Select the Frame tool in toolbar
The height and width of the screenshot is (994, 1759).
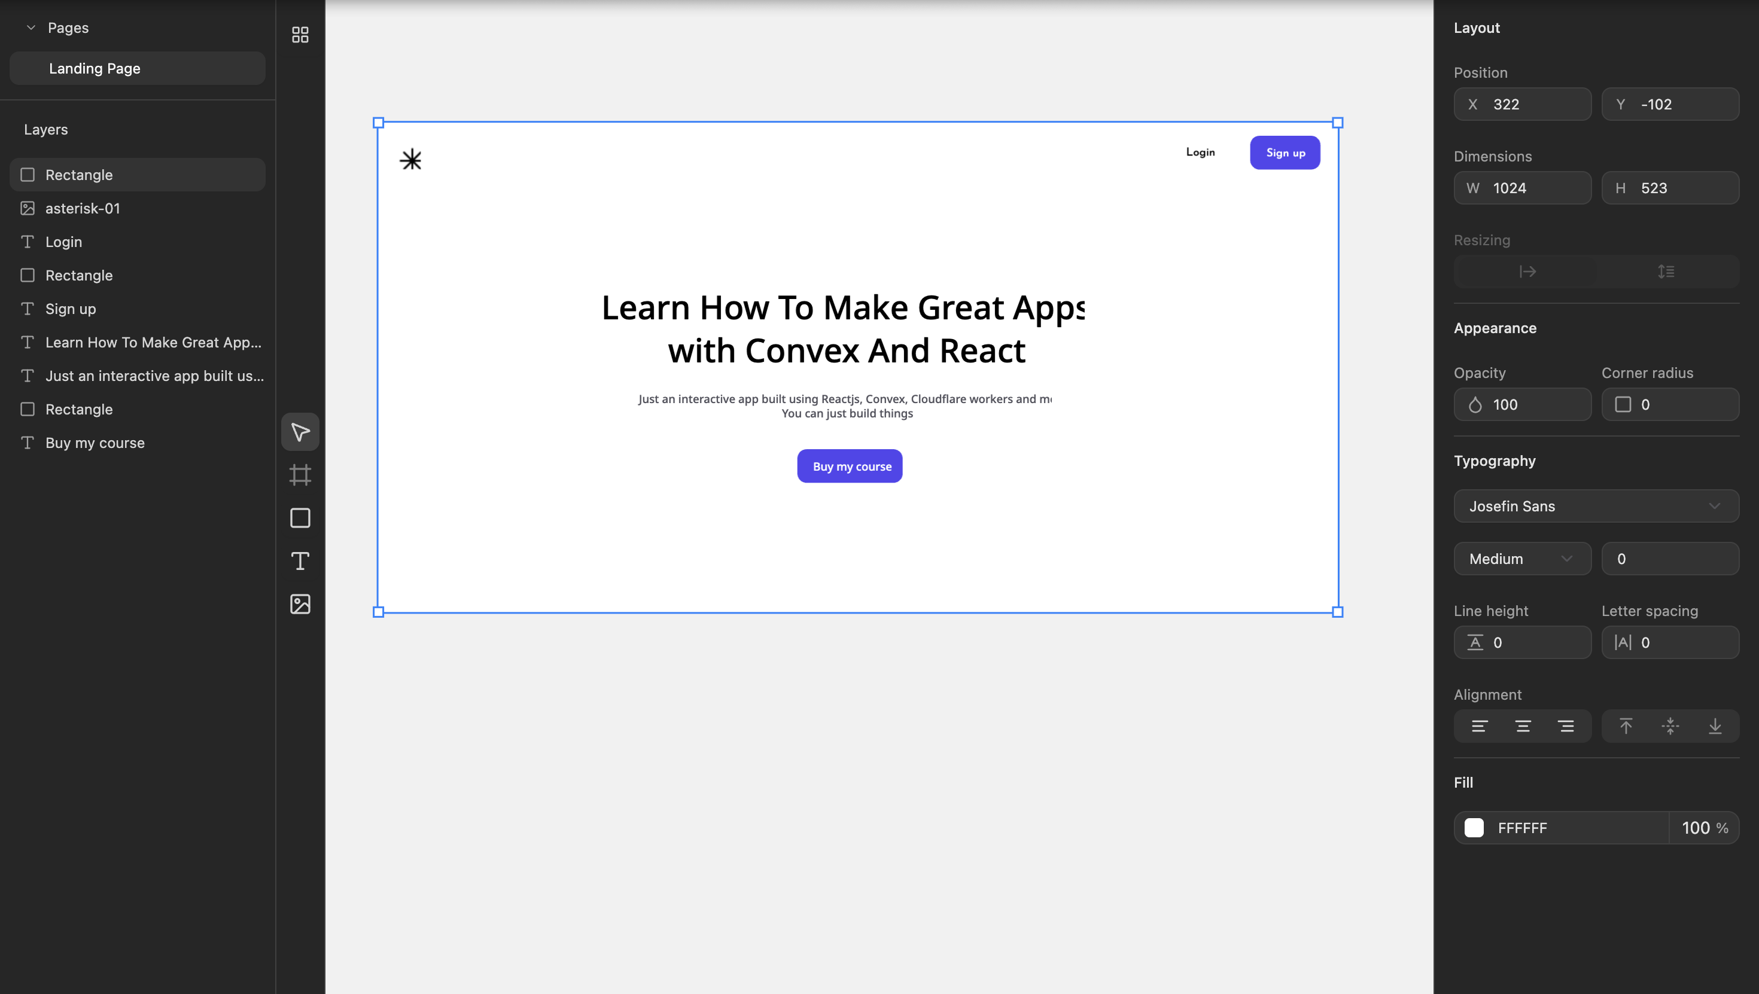tap(300, 474)
